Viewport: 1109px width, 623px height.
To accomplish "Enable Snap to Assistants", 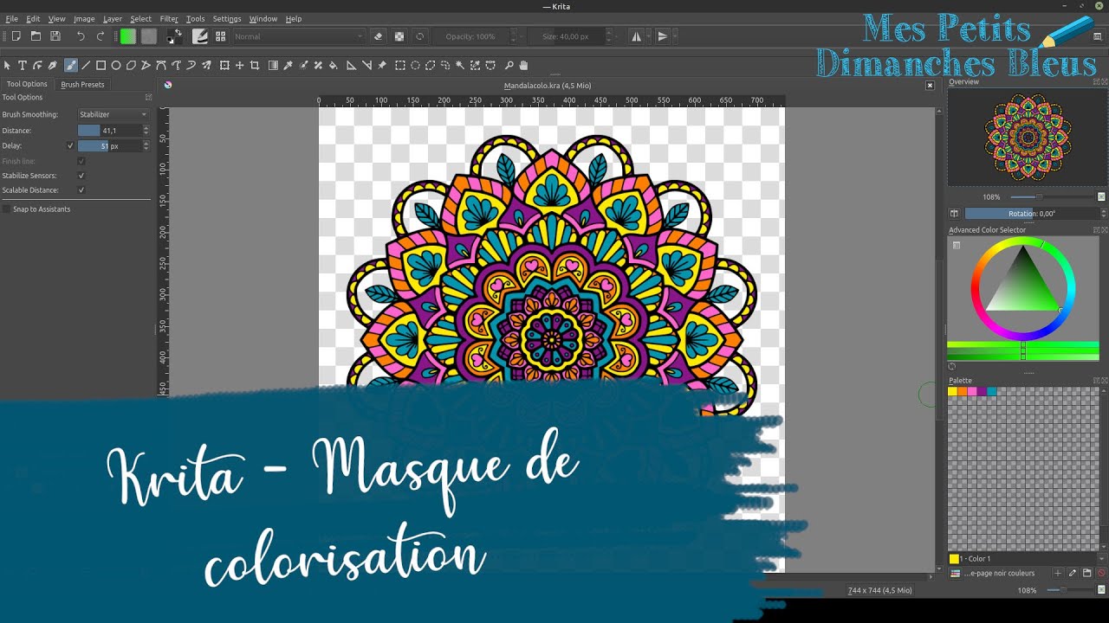I will click(x=6, y=209).
